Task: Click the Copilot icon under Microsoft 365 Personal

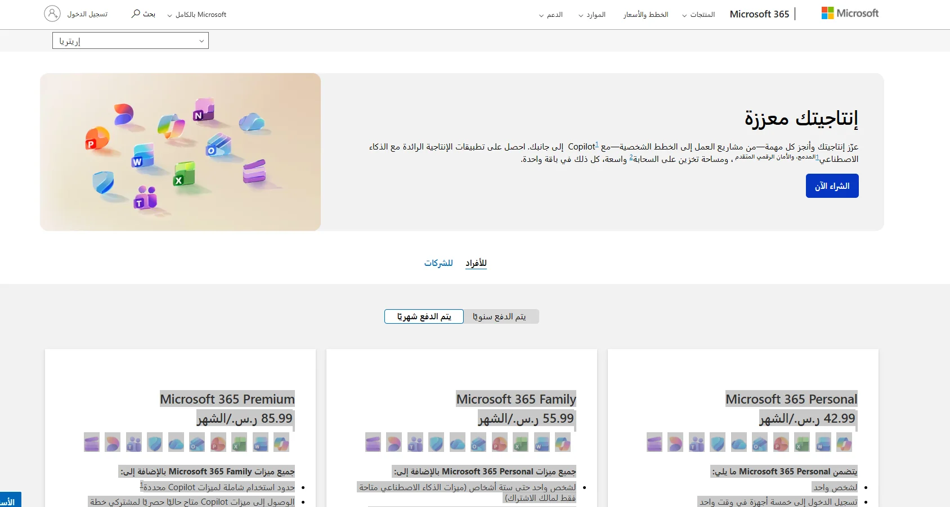Action: tap(844, 442)
